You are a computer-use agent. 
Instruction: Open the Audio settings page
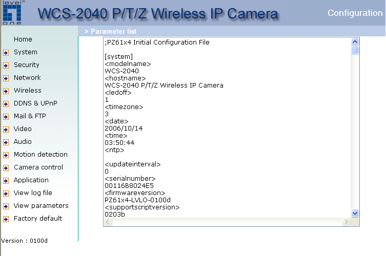pos(23,142)
